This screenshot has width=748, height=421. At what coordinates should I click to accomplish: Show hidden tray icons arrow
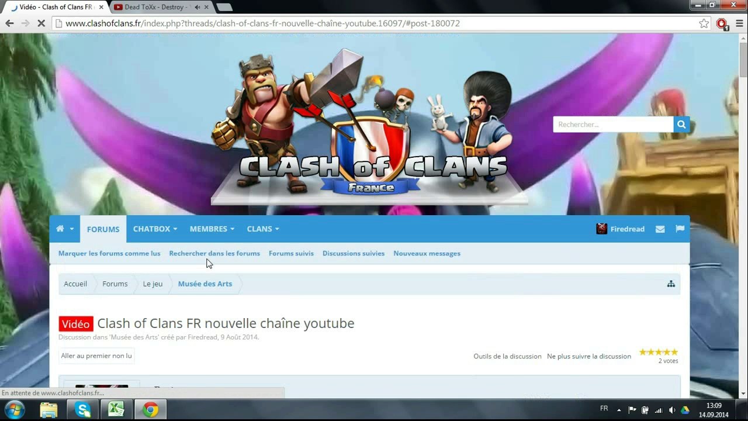[619, 410]
